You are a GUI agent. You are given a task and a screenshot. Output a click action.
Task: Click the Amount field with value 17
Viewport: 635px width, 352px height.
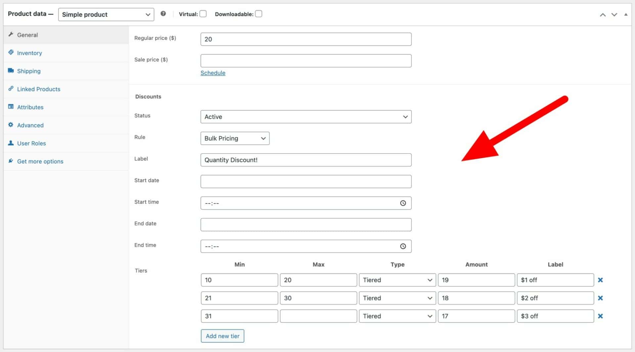(477, 316)
